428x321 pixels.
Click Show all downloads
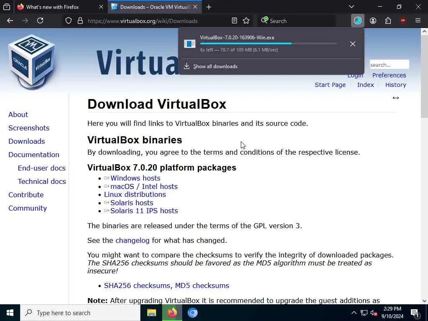click(215, 66)
